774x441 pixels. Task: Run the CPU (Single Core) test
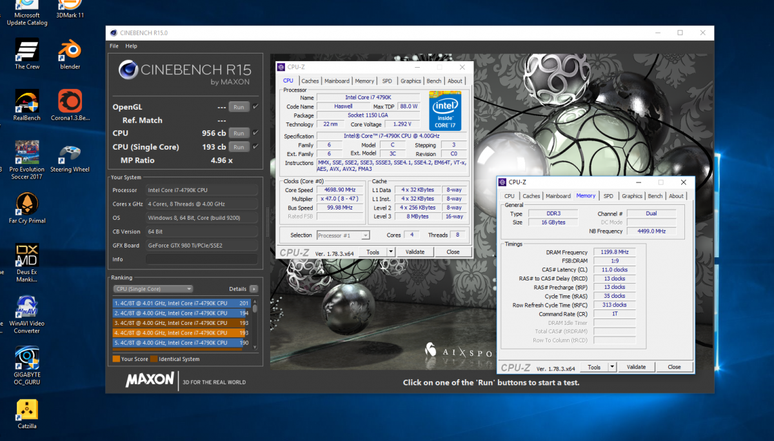click(x=239, y=147)
